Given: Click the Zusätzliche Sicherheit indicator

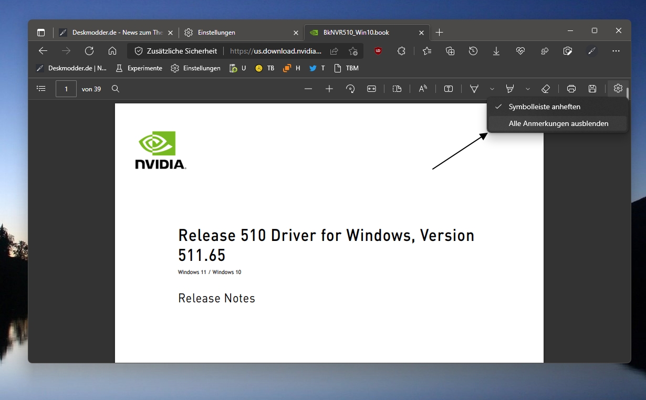Looking at the screenshot, I should (x=175, y=51).
